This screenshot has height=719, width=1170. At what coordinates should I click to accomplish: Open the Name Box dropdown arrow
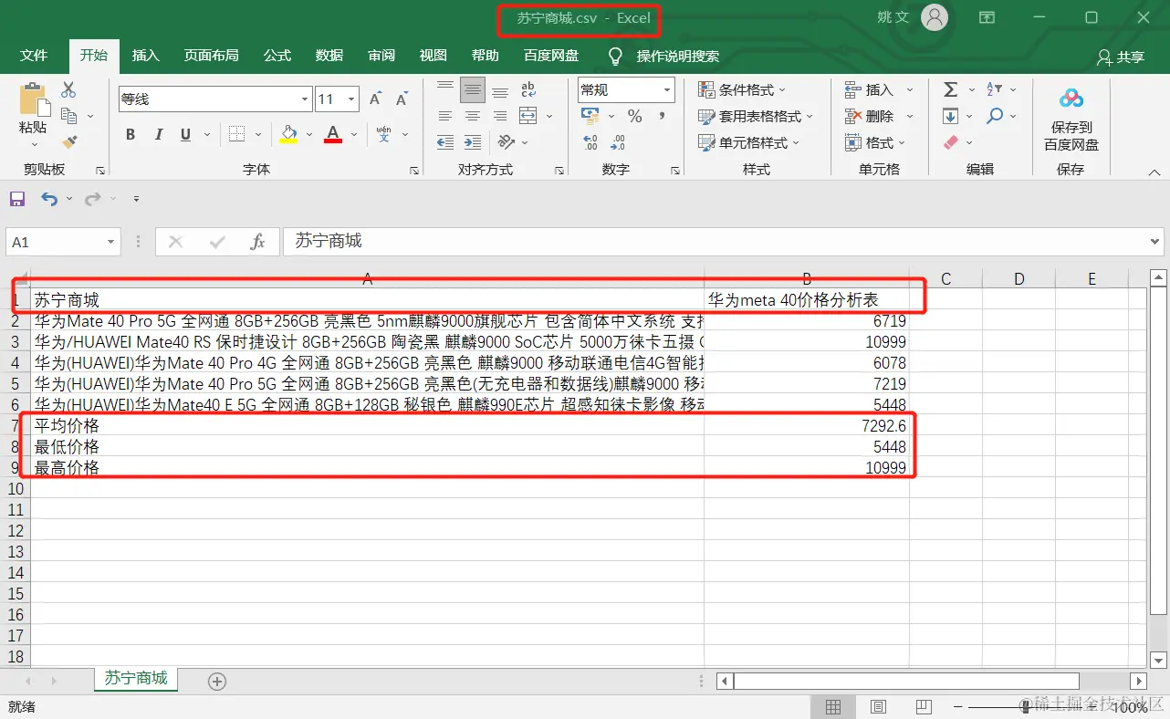(x=111, y=242)
